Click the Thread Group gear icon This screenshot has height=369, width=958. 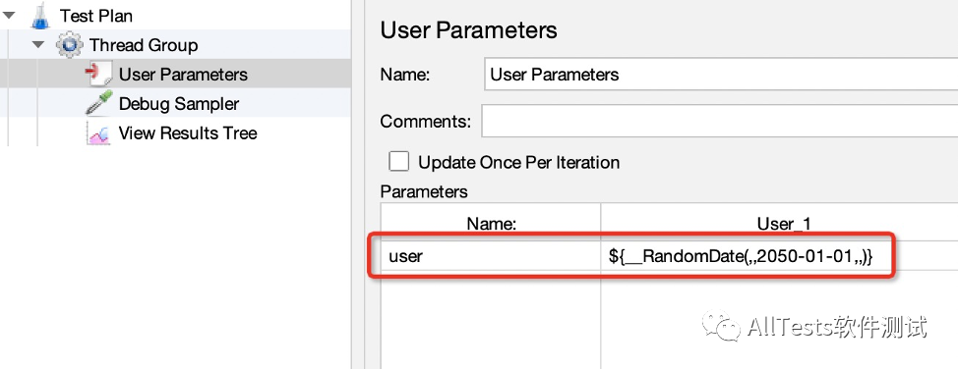coord(70,45)
